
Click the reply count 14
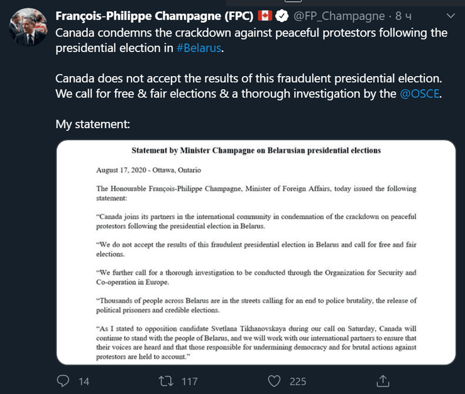point(84,381)
